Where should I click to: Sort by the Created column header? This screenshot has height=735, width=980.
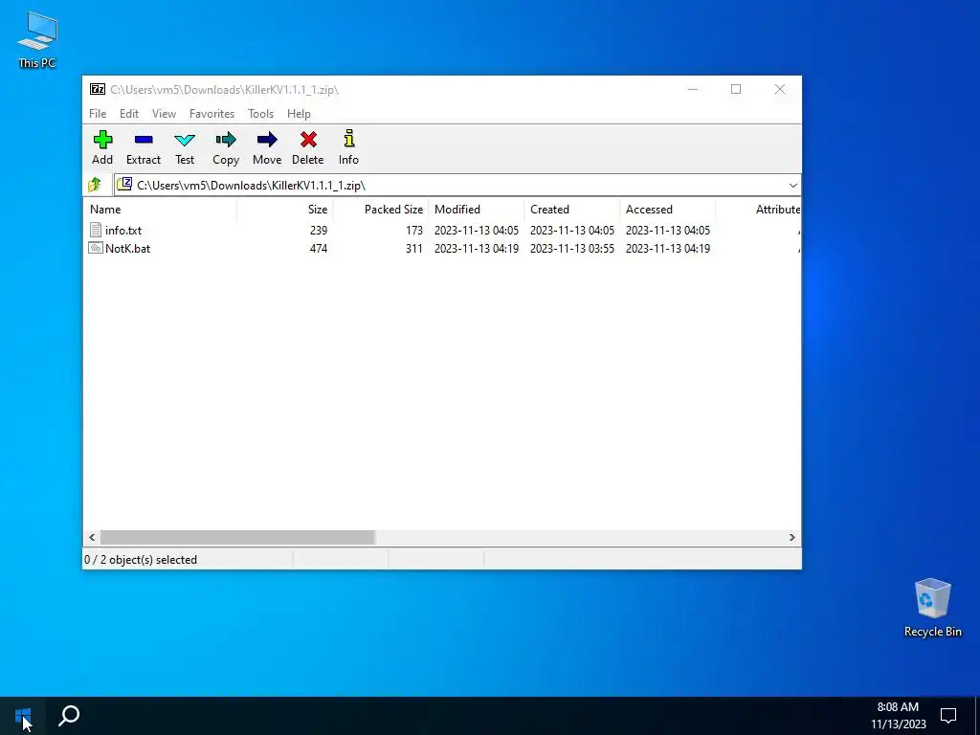[572, 210]
